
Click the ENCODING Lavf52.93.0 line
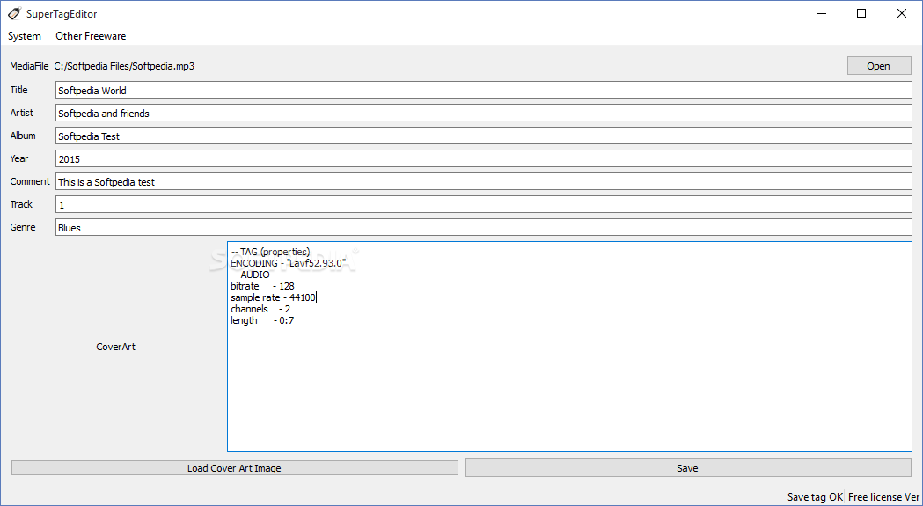[x=288, y=263]
